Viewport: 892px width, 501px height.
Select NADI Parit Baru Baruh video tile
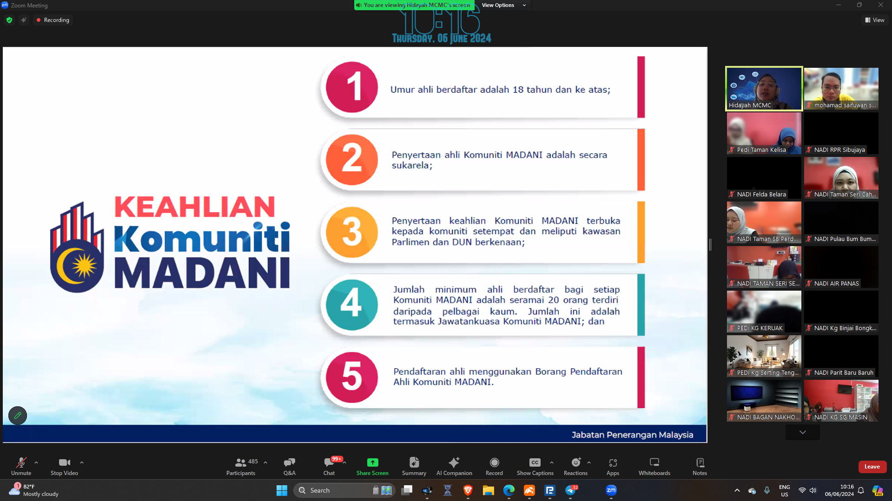point(841,356)
